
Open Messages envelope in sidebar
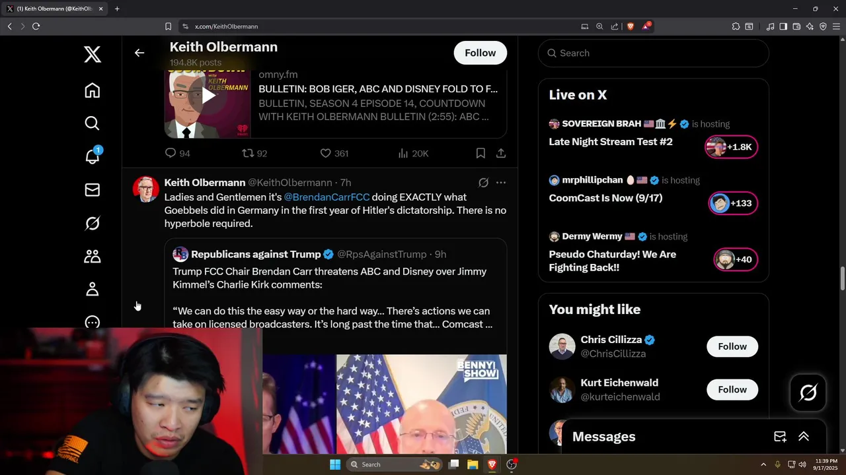click(93, 190)
